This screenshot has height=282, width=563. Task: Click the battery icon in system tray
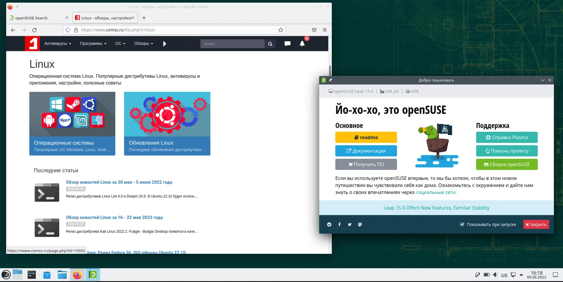coord(486,275)
